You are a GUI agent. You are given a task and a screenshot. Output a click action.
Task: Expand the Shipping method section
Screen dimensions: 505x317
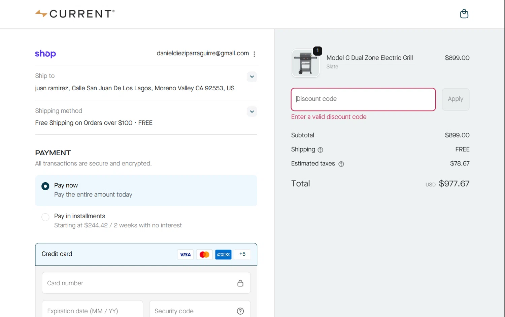[x=252, y=112]
